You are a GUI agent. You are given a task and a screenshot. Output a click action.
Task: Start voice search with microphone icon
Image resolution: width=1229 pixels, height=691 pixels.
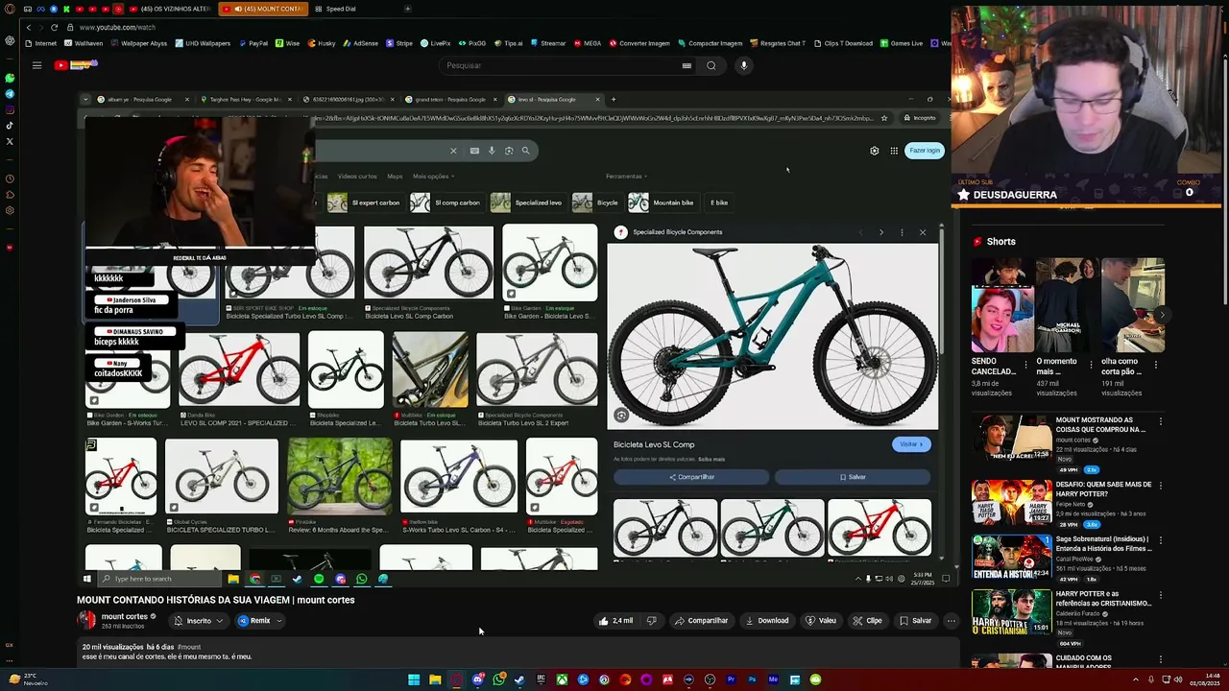click(x=743, y=65)
